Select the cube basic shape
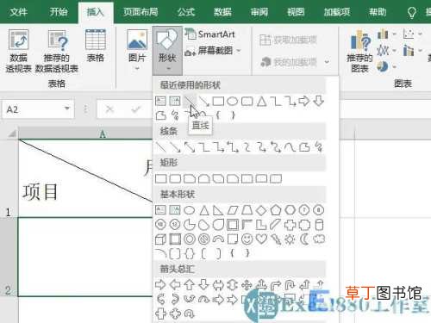The height and width of the screenshot is (323, 431). pos(160,239)
